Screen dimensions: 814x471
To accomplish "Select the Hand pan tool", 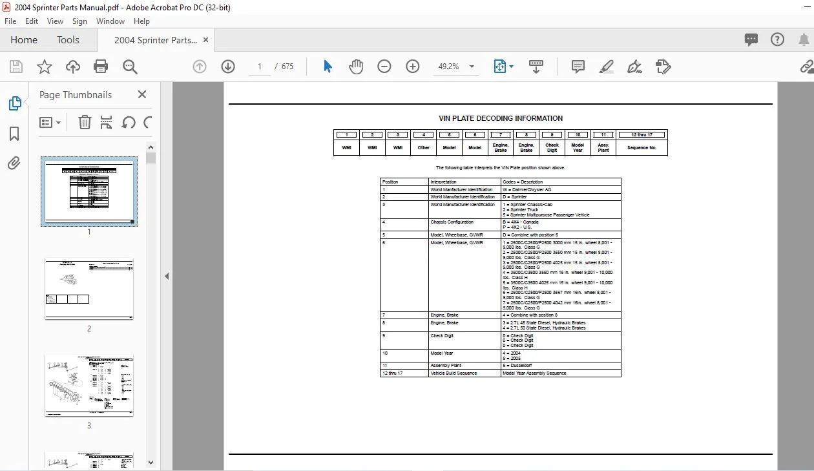I will tap(356, 67).
